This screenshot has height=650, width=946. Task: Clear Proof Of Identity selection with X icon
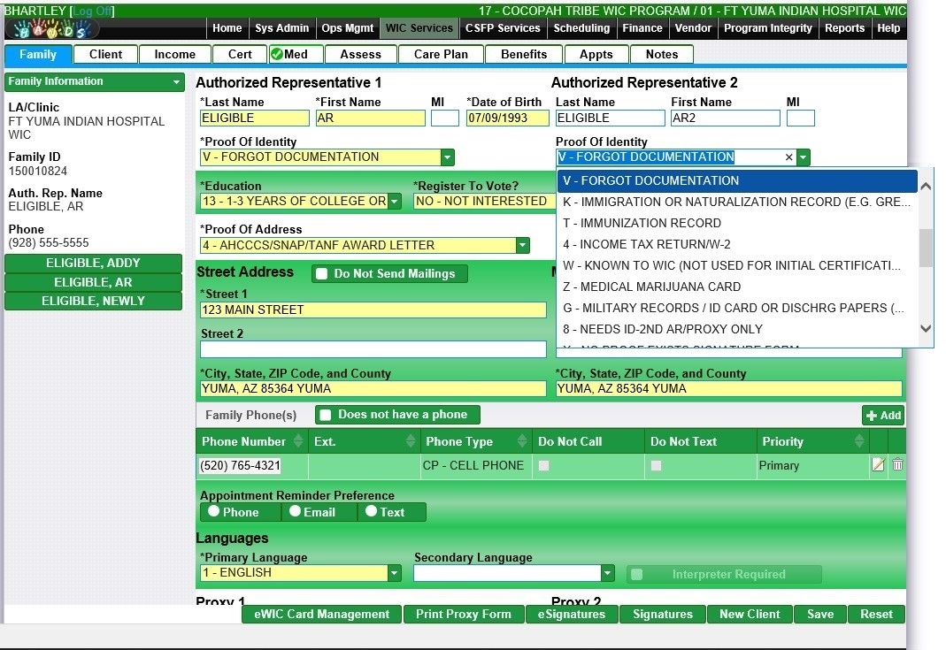point(789,157)
